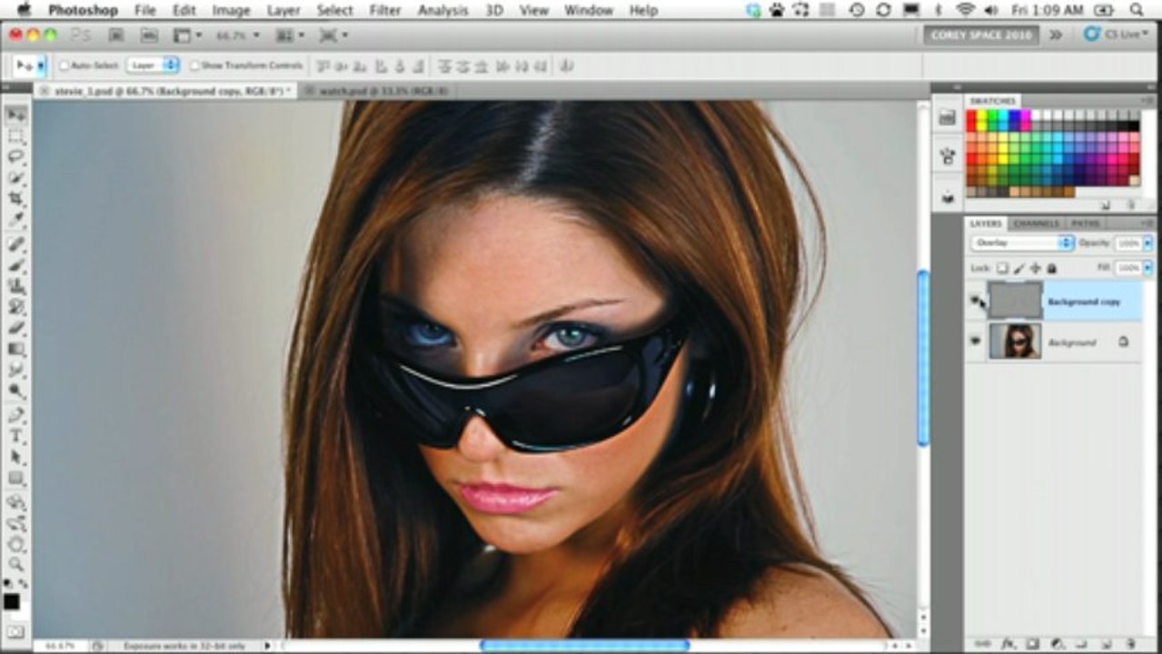Click the vertical scrollbar of canvas

pos(923,359)
